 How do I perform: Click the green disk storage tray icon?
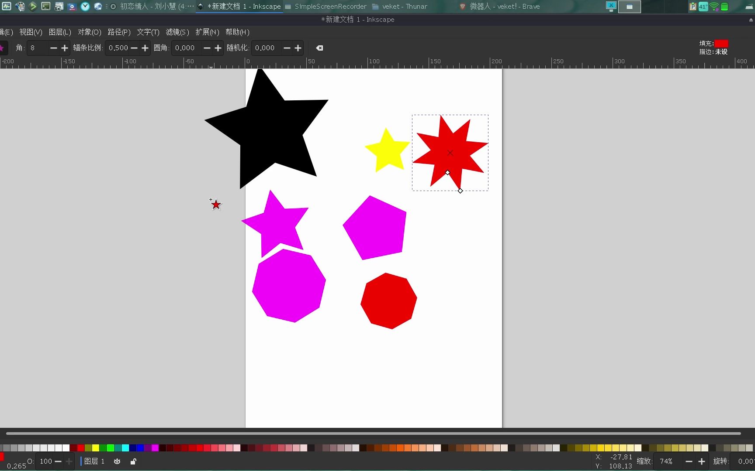coord(724,7)
